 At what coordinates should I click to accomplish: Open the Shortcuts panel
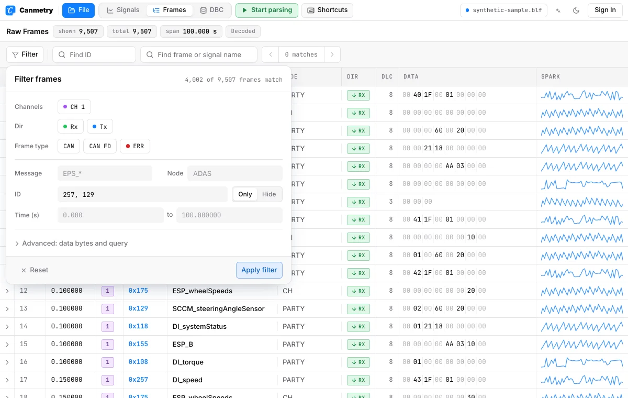coord(327,10)
